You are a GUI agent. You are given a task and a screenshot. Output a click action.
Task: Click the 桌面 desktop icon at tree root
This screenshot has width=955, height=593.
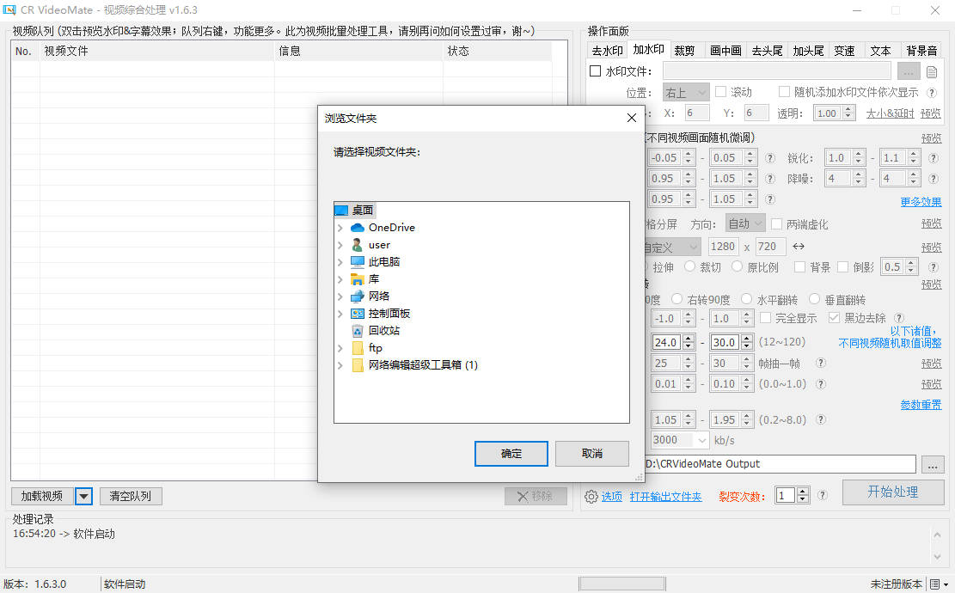pyautogui.click(x=341, y=210)
